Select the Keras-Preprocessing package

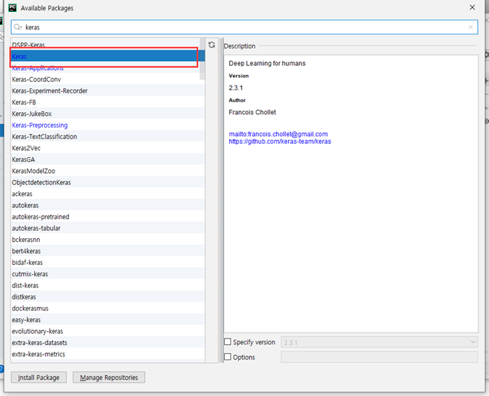(x=108, y=125)
